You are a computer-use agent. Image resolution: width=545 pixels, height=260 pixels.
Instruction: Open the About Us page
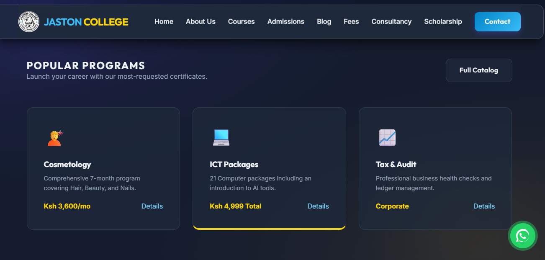(x=201, y=22)
